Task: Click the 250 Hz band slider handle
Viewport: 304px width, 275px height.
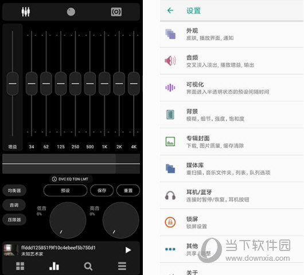Action: pos(75,84)
